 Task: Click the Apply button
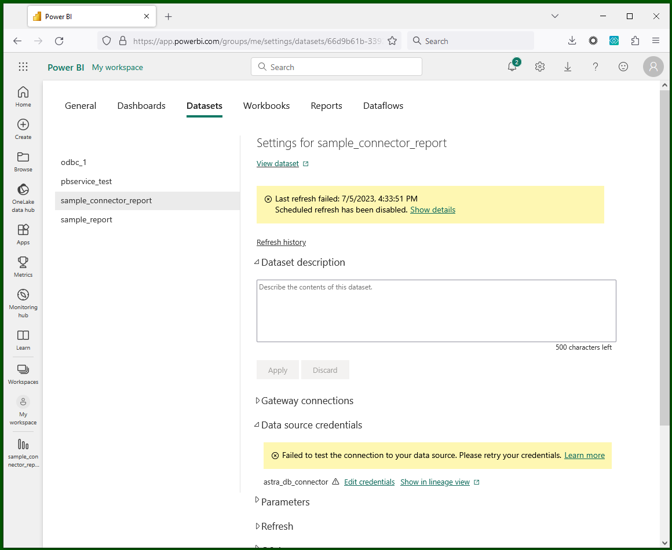point(277,370)
